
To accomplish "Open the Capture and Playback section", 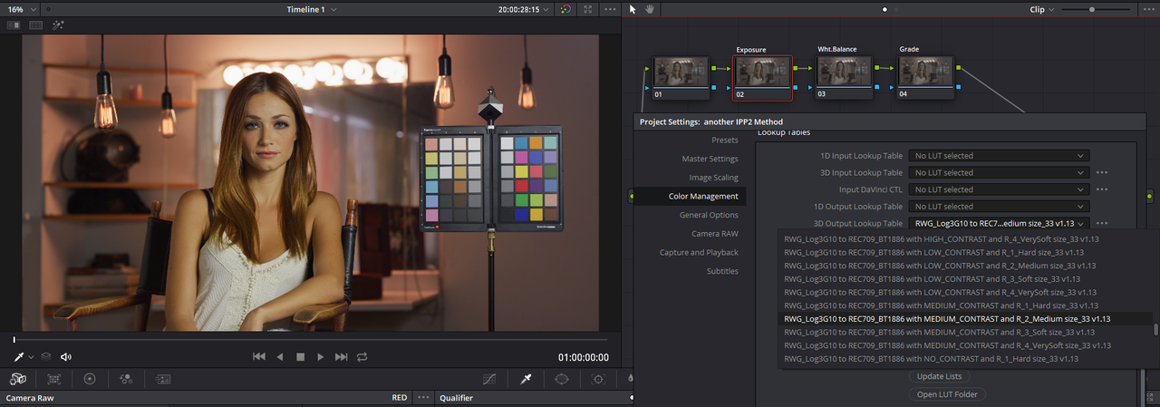I will (699, 252).
